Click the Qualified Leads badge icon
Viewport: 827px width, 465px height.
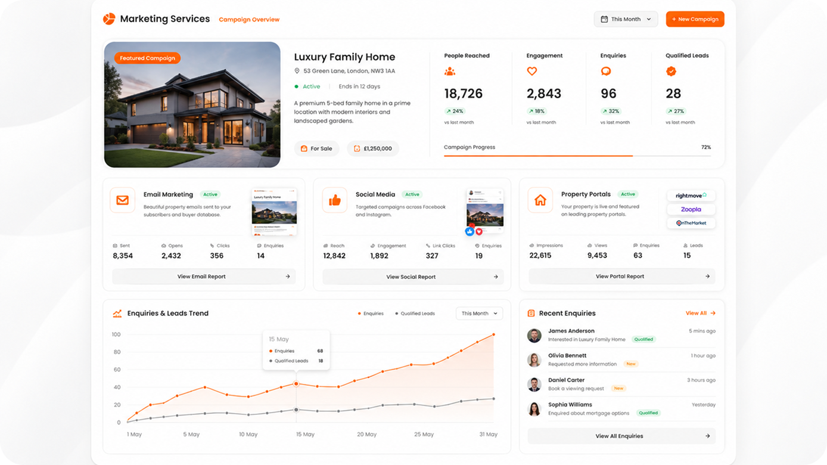point(671,72)
